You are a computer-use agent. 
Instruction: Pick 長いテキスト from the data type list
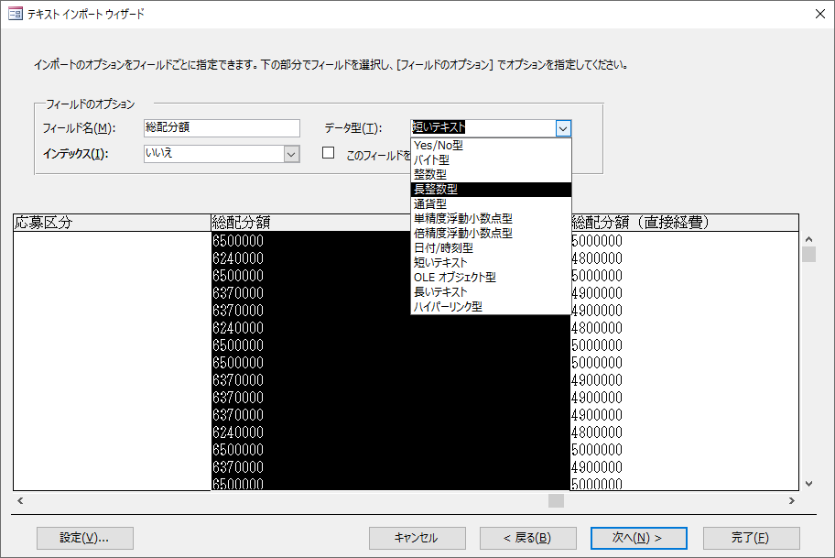(491, 291)
